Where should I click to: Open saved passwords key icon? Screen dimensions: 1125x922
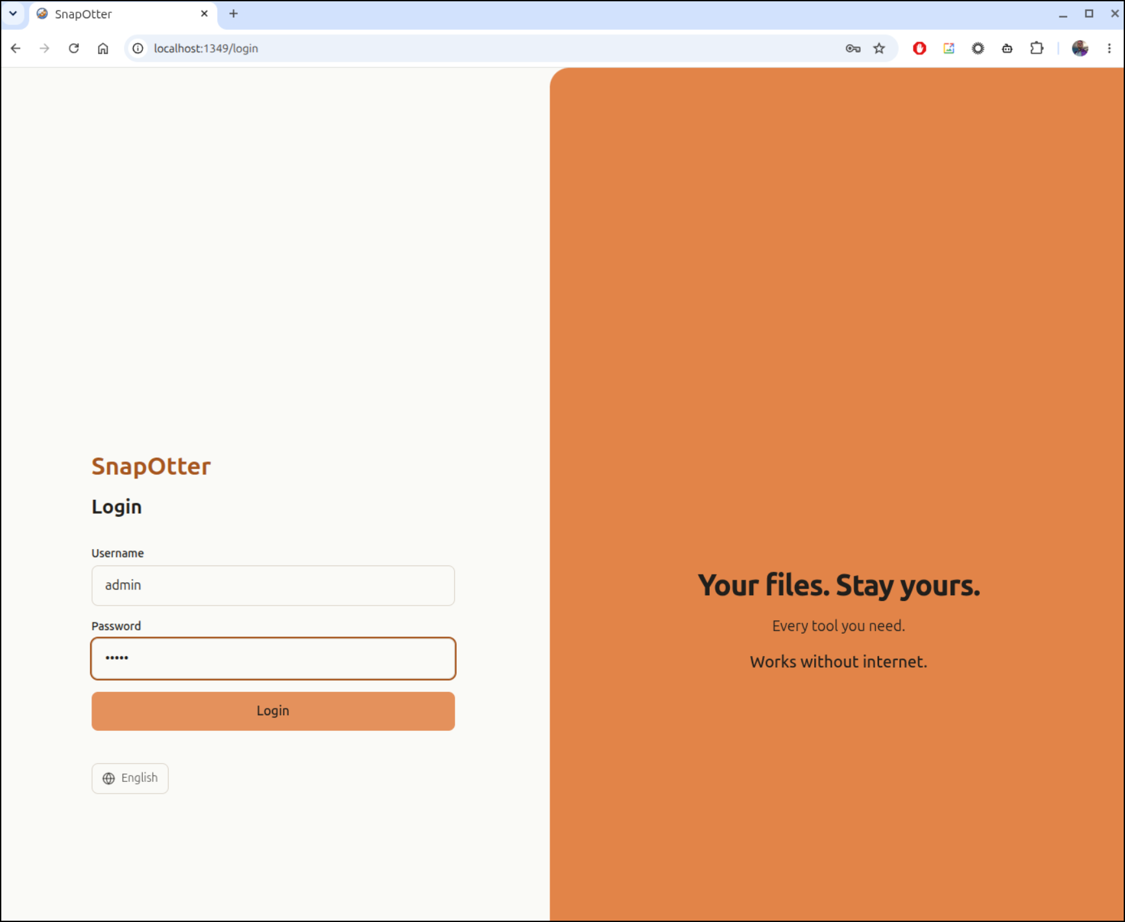coord(853,49)
